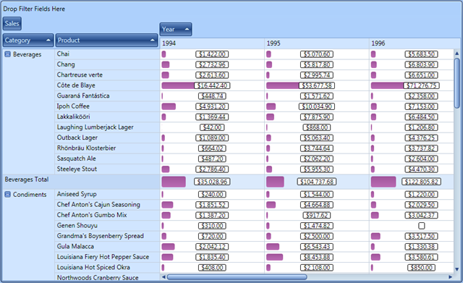Image resolution: width=463 pixels, height=283 pixels.
Task: Click the vertical scrollbar thumb
Action: 456,83
